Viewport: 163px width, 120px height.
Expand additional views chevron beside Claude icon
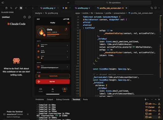[x=26, y=8]
